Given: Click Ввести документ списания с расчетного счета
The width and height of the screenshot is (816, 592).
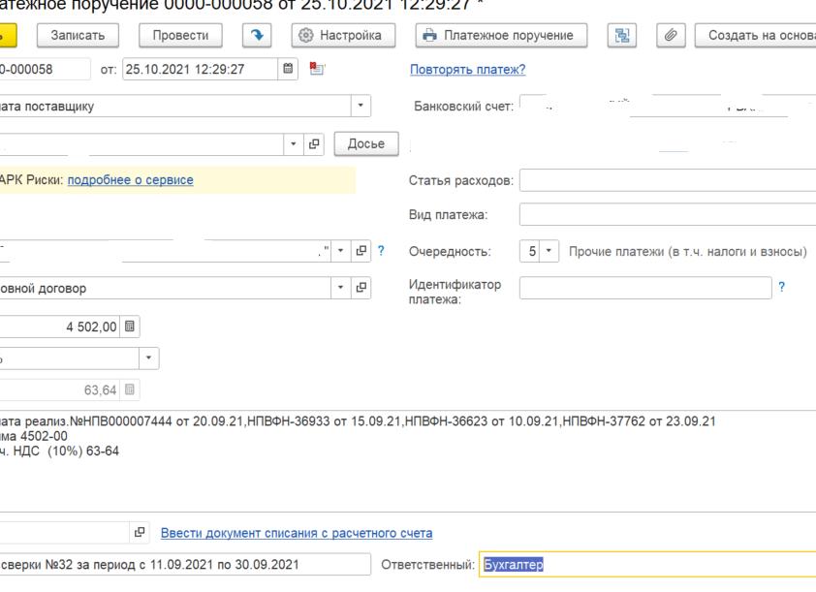Looking at the screenshot, I should [297, 533].
